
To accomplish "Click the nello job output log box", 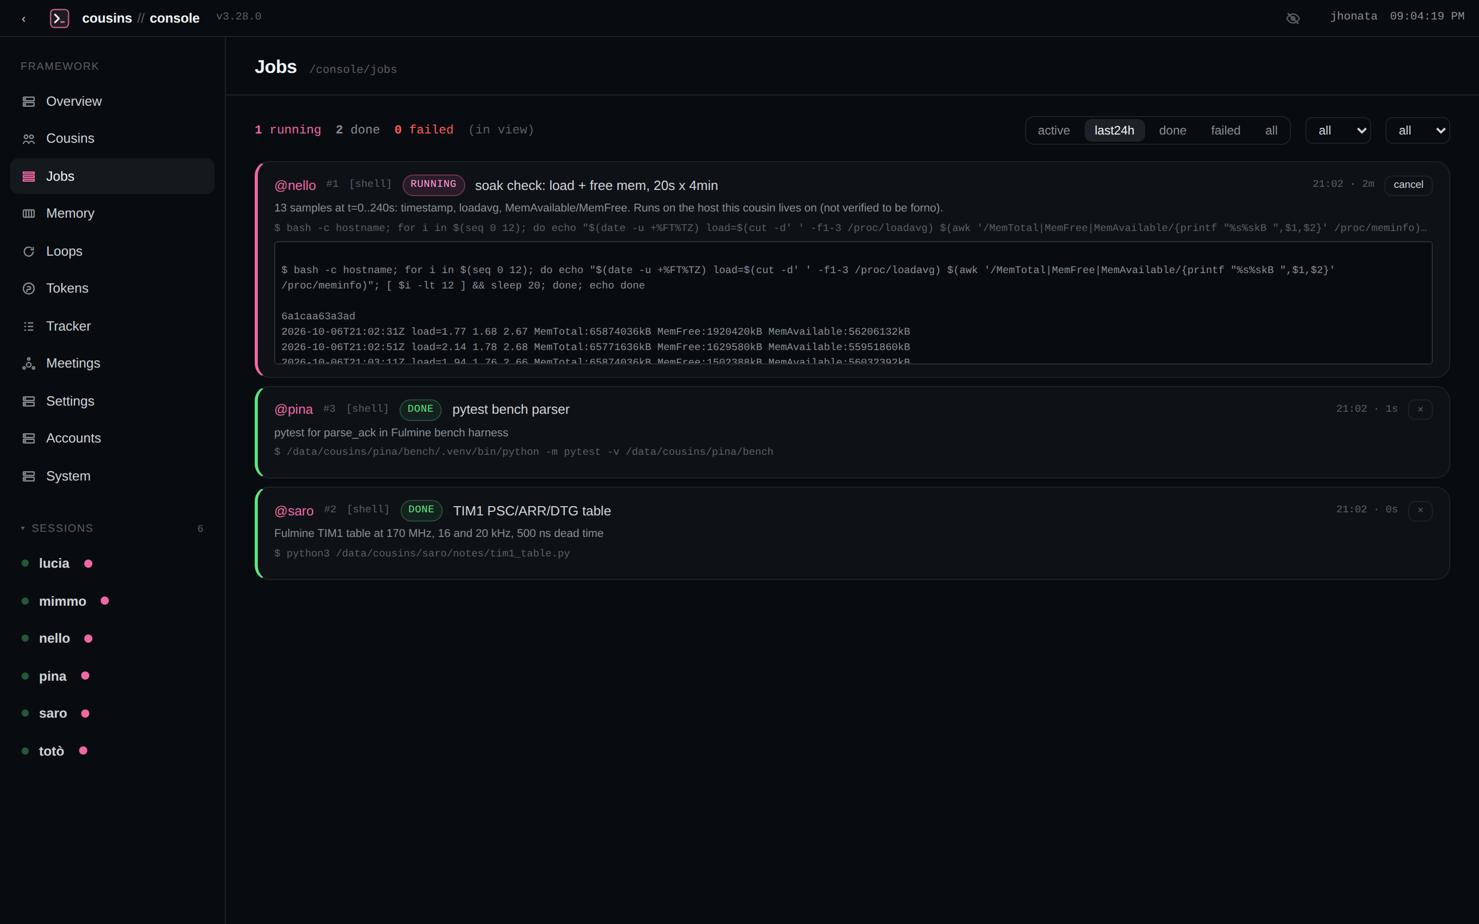I will (853, 303).
